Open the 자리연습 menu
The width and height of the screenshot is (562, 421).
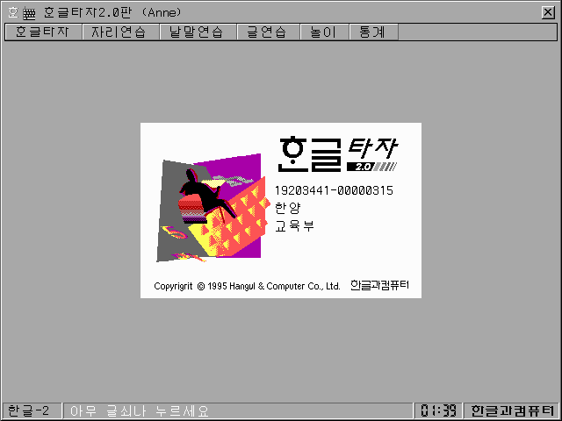[x=120, y=32]
